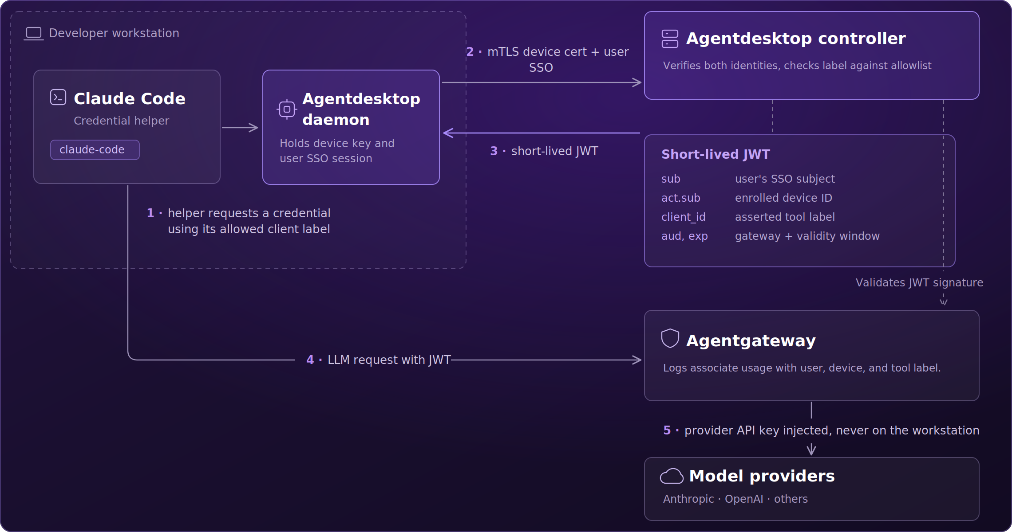Click 'Verifies both identities, checks label against allowlist'
This screenshot has height=532, width=1012.
click(797, 66)
